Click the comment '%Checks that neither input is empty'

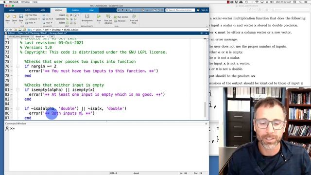(x=64, y=85)
